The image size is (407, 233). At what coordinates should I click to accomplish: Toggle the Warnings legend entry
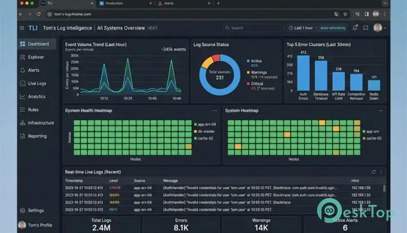(257, 72)
